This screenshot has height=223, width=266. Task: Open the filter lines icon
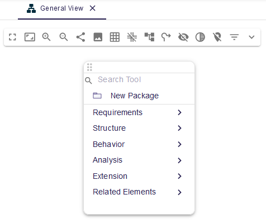(x=234, y=37)
